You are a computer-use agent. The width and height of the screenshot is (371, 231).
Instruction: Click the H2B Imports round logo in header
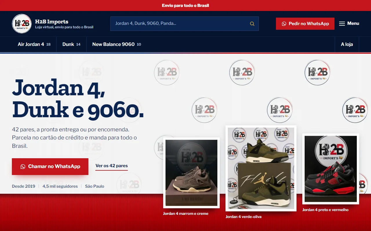tap(22, 24)
